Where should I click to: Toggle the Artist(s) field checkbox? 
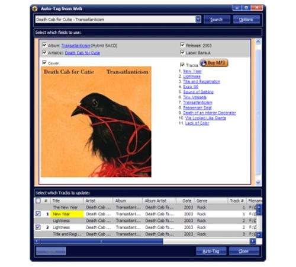click(x=44, y=52)
